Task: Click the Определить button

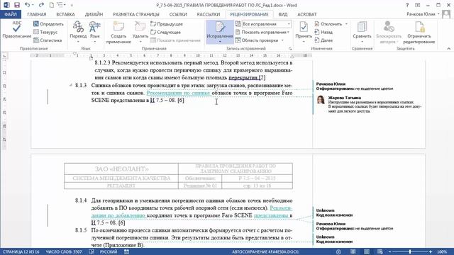Action: pos(48,24)
